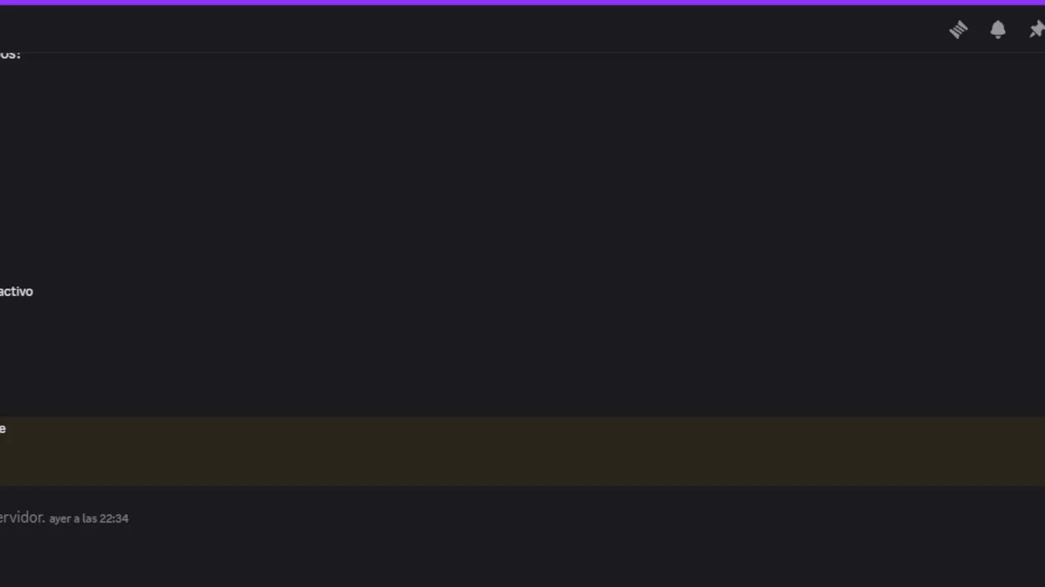
Task: Click the notification bell icon
Action: (998, 30)
